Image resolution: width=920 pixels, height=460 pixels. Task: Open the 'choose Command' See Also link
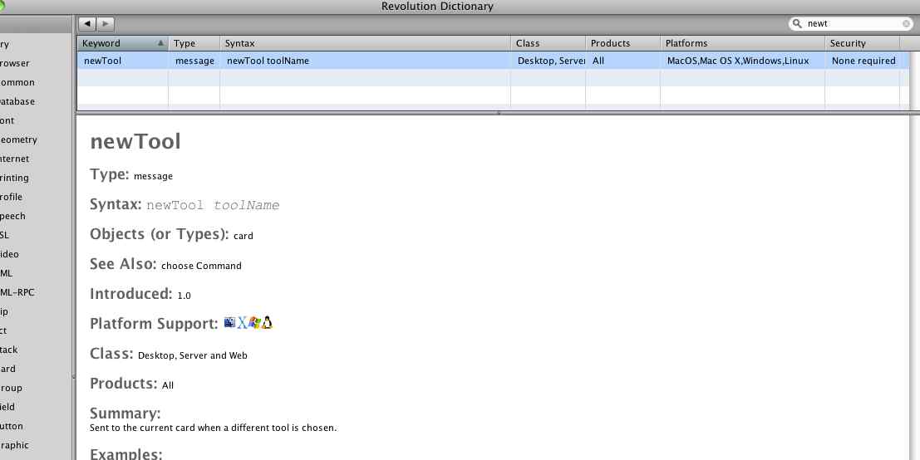tap(201, 266)
